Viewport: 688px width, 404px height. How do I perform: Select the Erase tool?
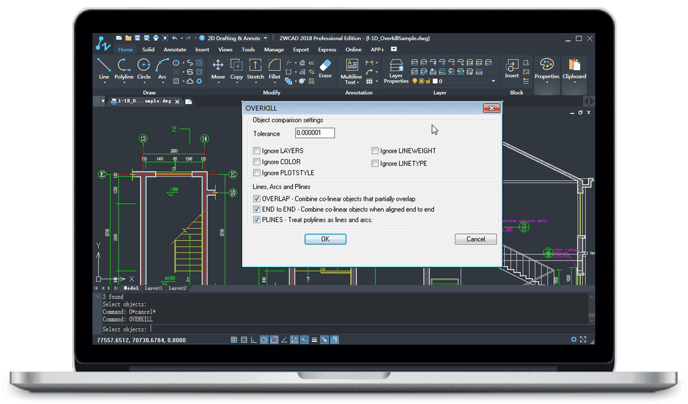tap(325, 68)
